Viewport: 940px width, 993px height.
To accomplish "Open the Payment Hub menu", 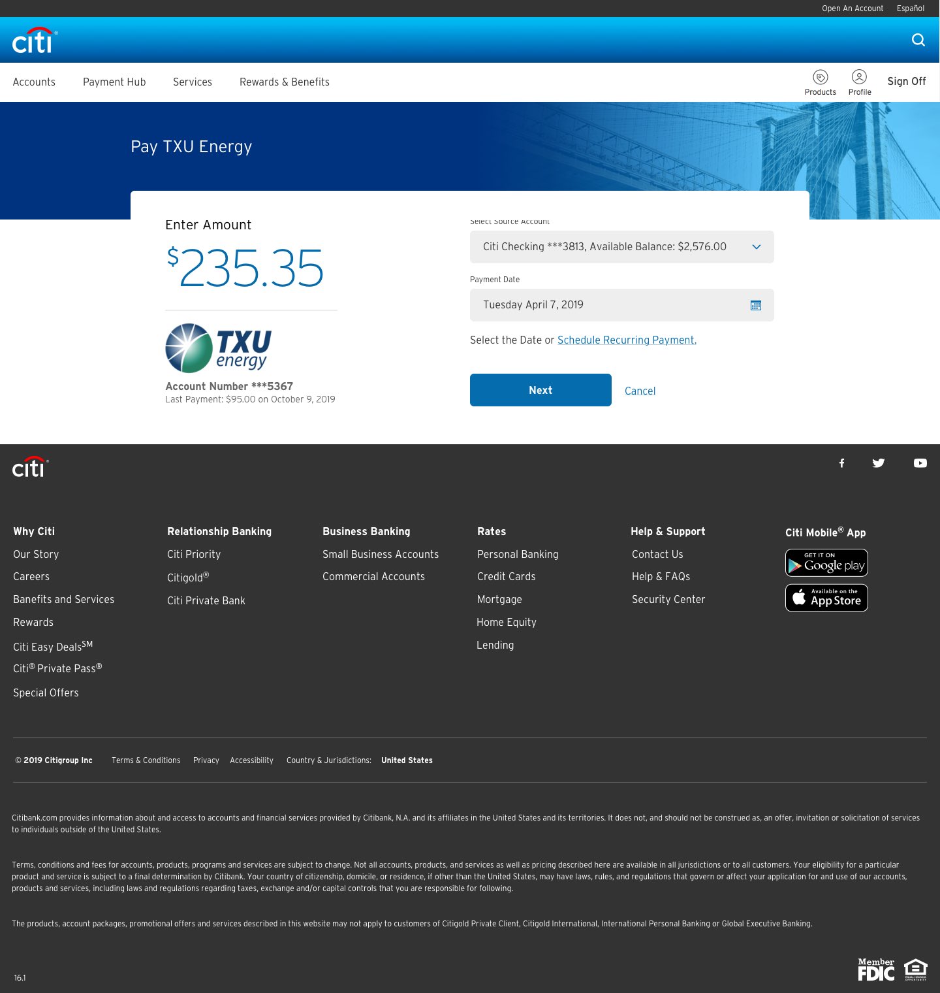I will pos(114,82).
